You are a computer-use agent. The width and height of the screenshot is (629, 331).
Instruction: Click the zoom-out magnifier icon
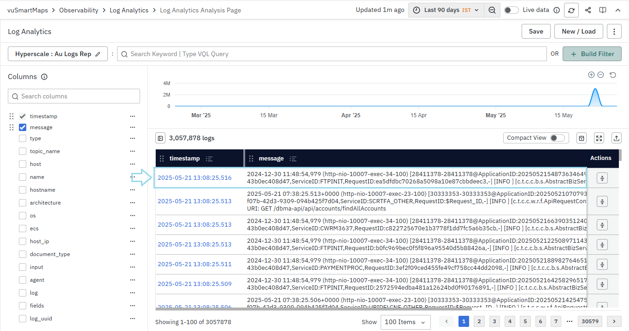tap(492, 10)
